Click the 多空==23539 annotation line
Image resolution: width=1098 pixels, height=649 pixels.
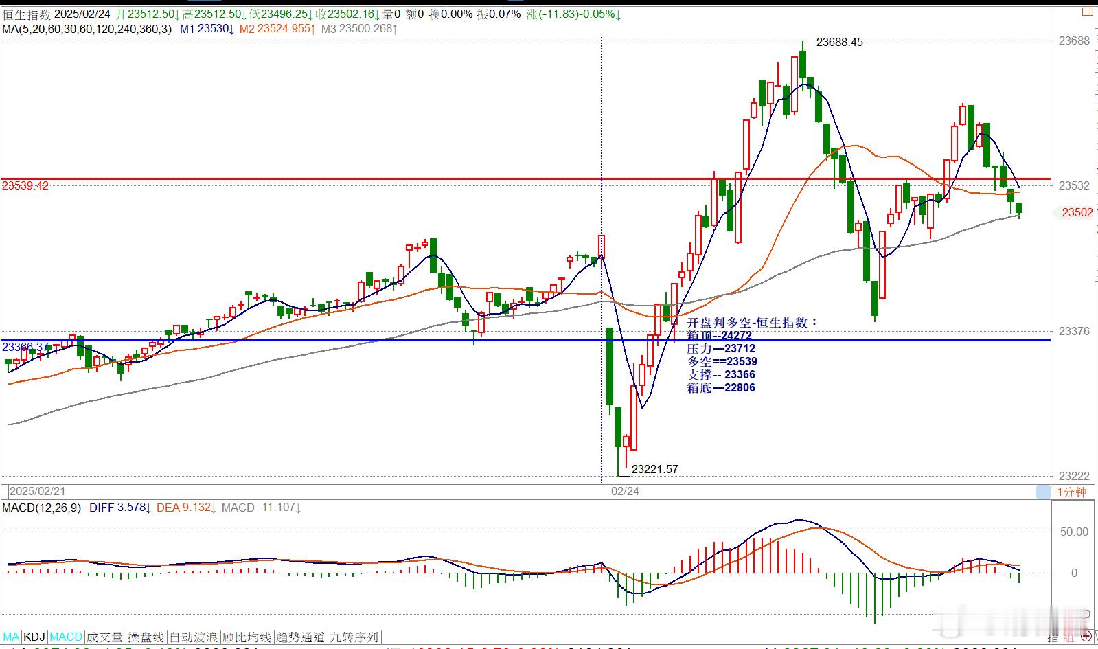pyautogui.click(x=722, y=362)
